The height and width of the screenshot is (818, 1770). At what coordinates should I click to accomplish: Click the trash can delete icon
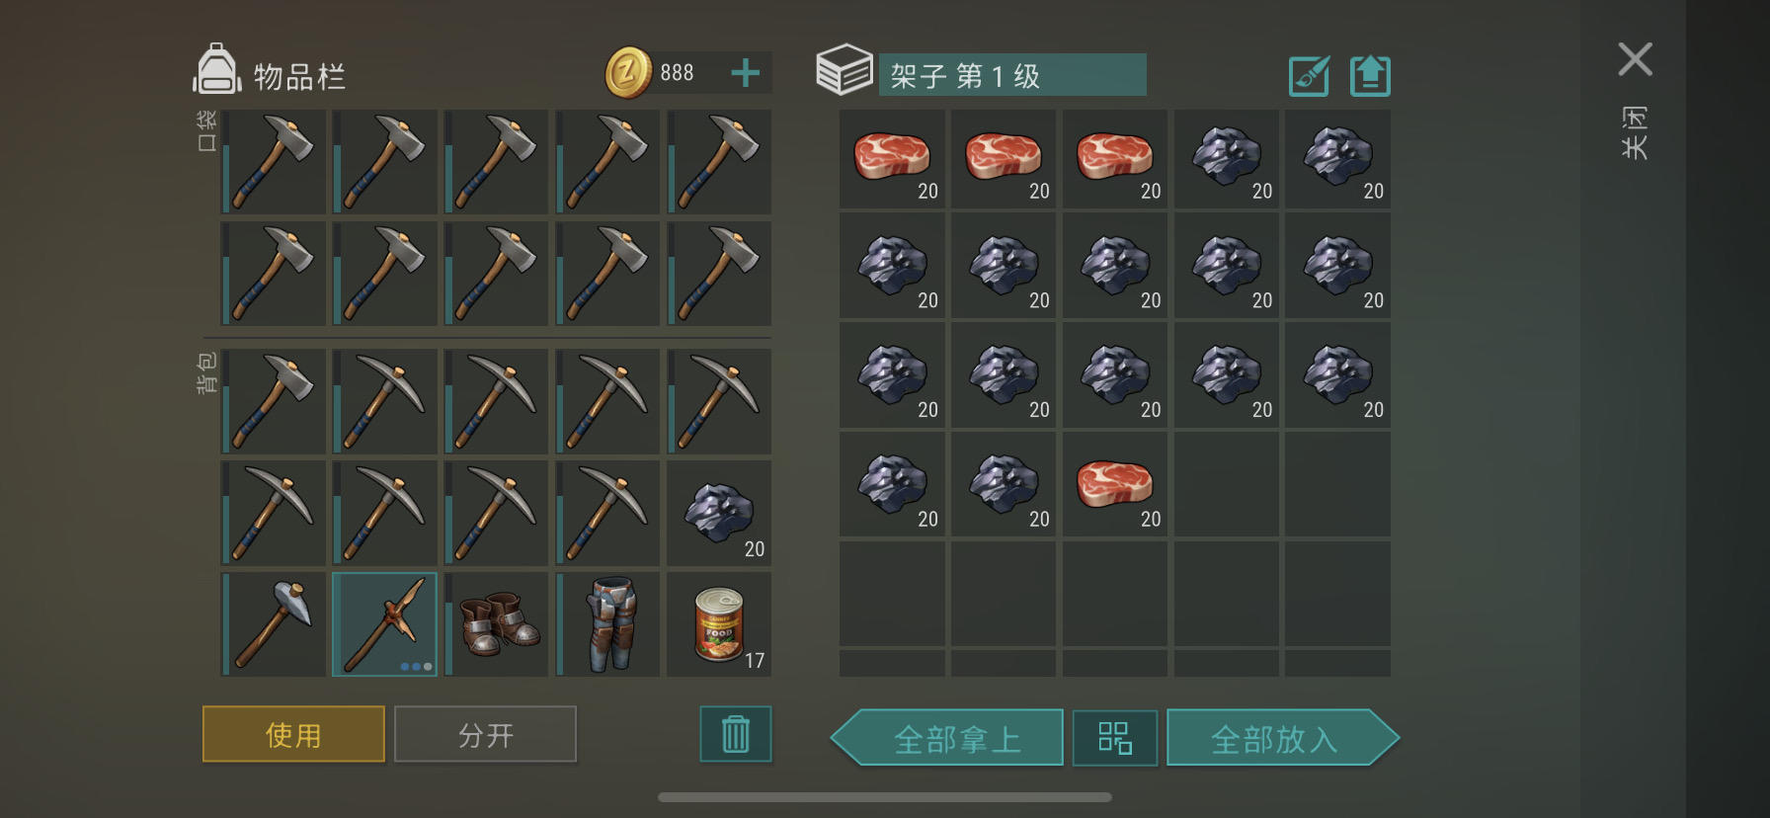coord(736,734)
